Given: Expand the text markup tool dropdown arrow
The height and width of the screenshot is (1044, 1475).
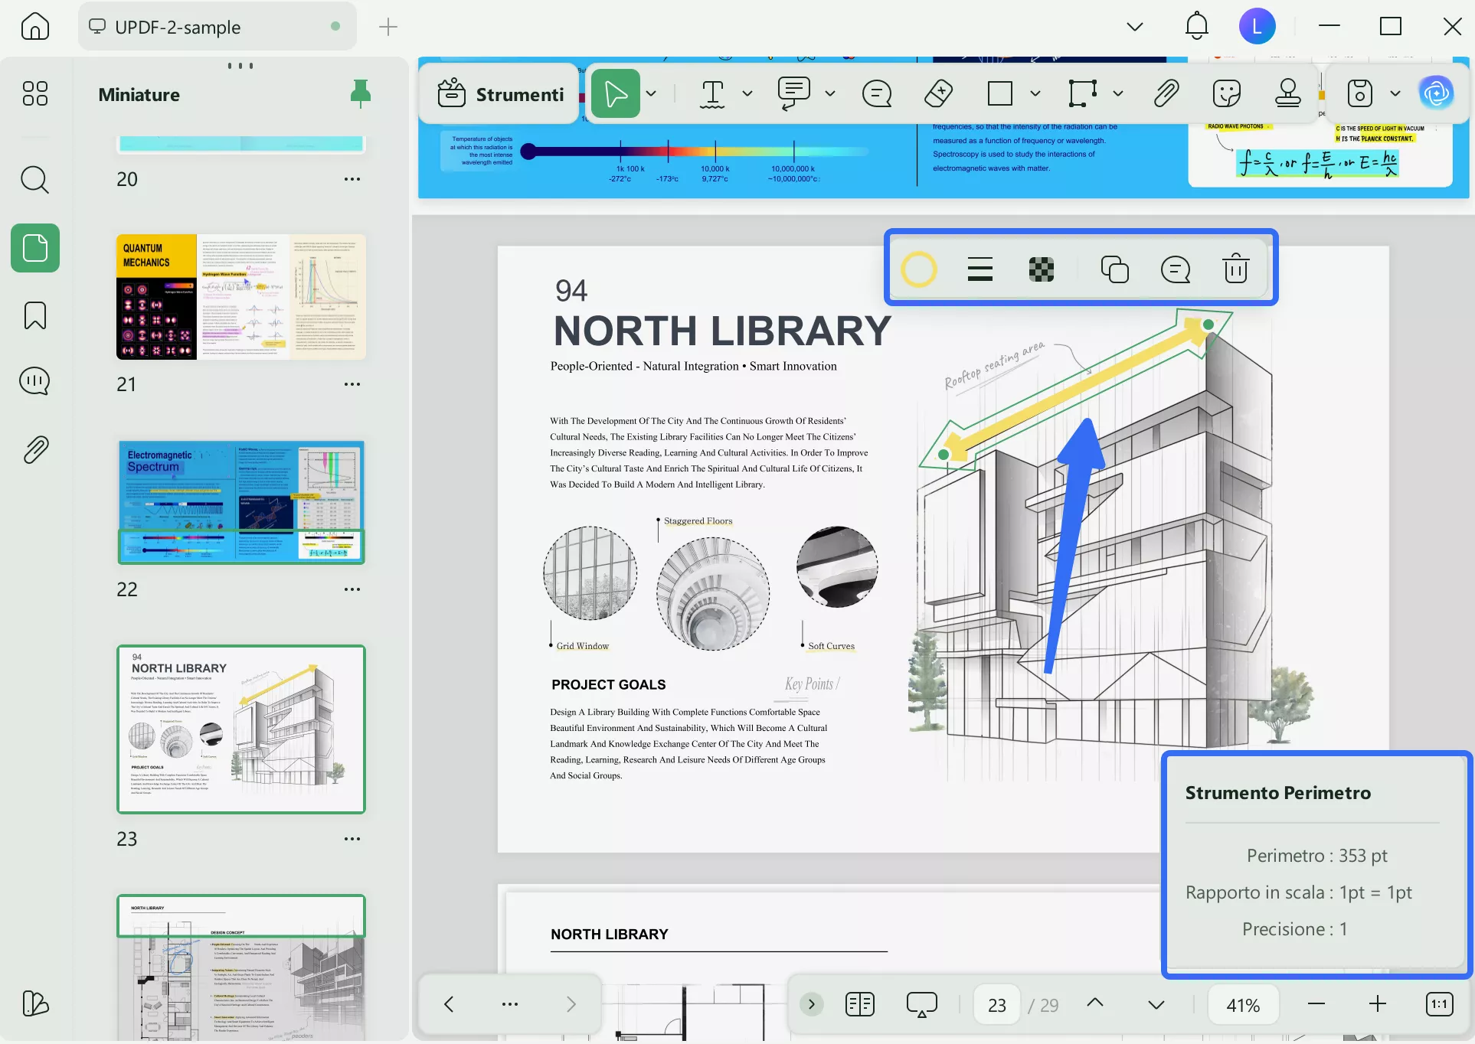Looking at the screenshot, I should 747,93.
